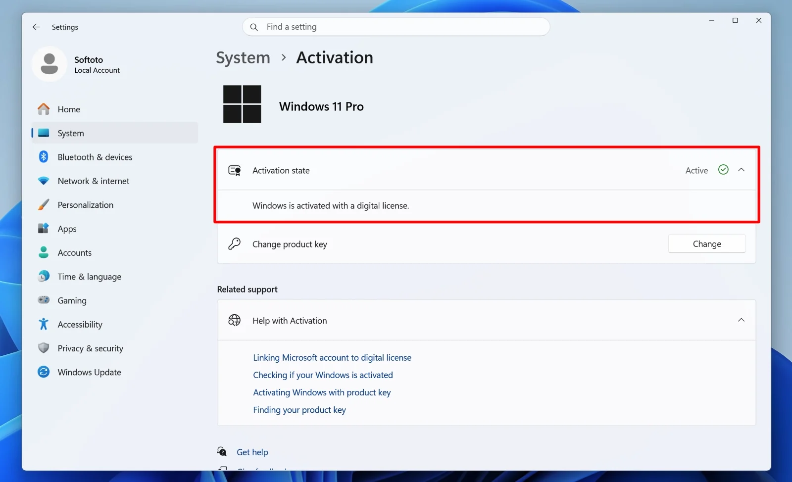
Task: Click the Windows Update sync icon
Action: coord(44,372)
